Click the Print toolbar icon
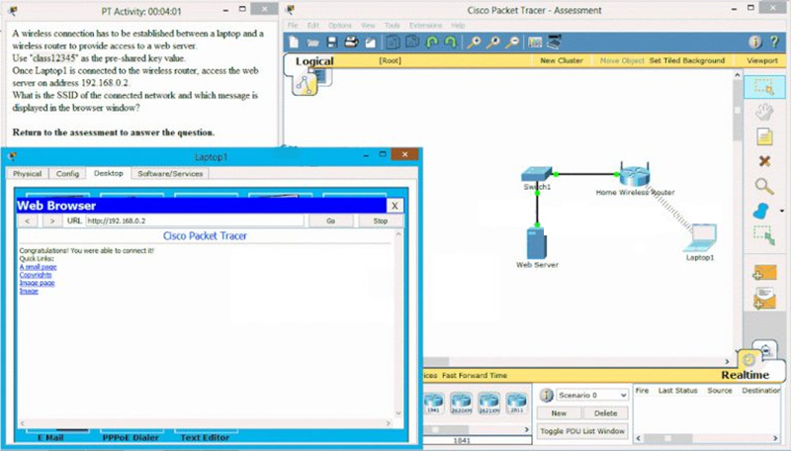Screen dimensions: 791x451 pyautogui.click(x=351, y=43)
